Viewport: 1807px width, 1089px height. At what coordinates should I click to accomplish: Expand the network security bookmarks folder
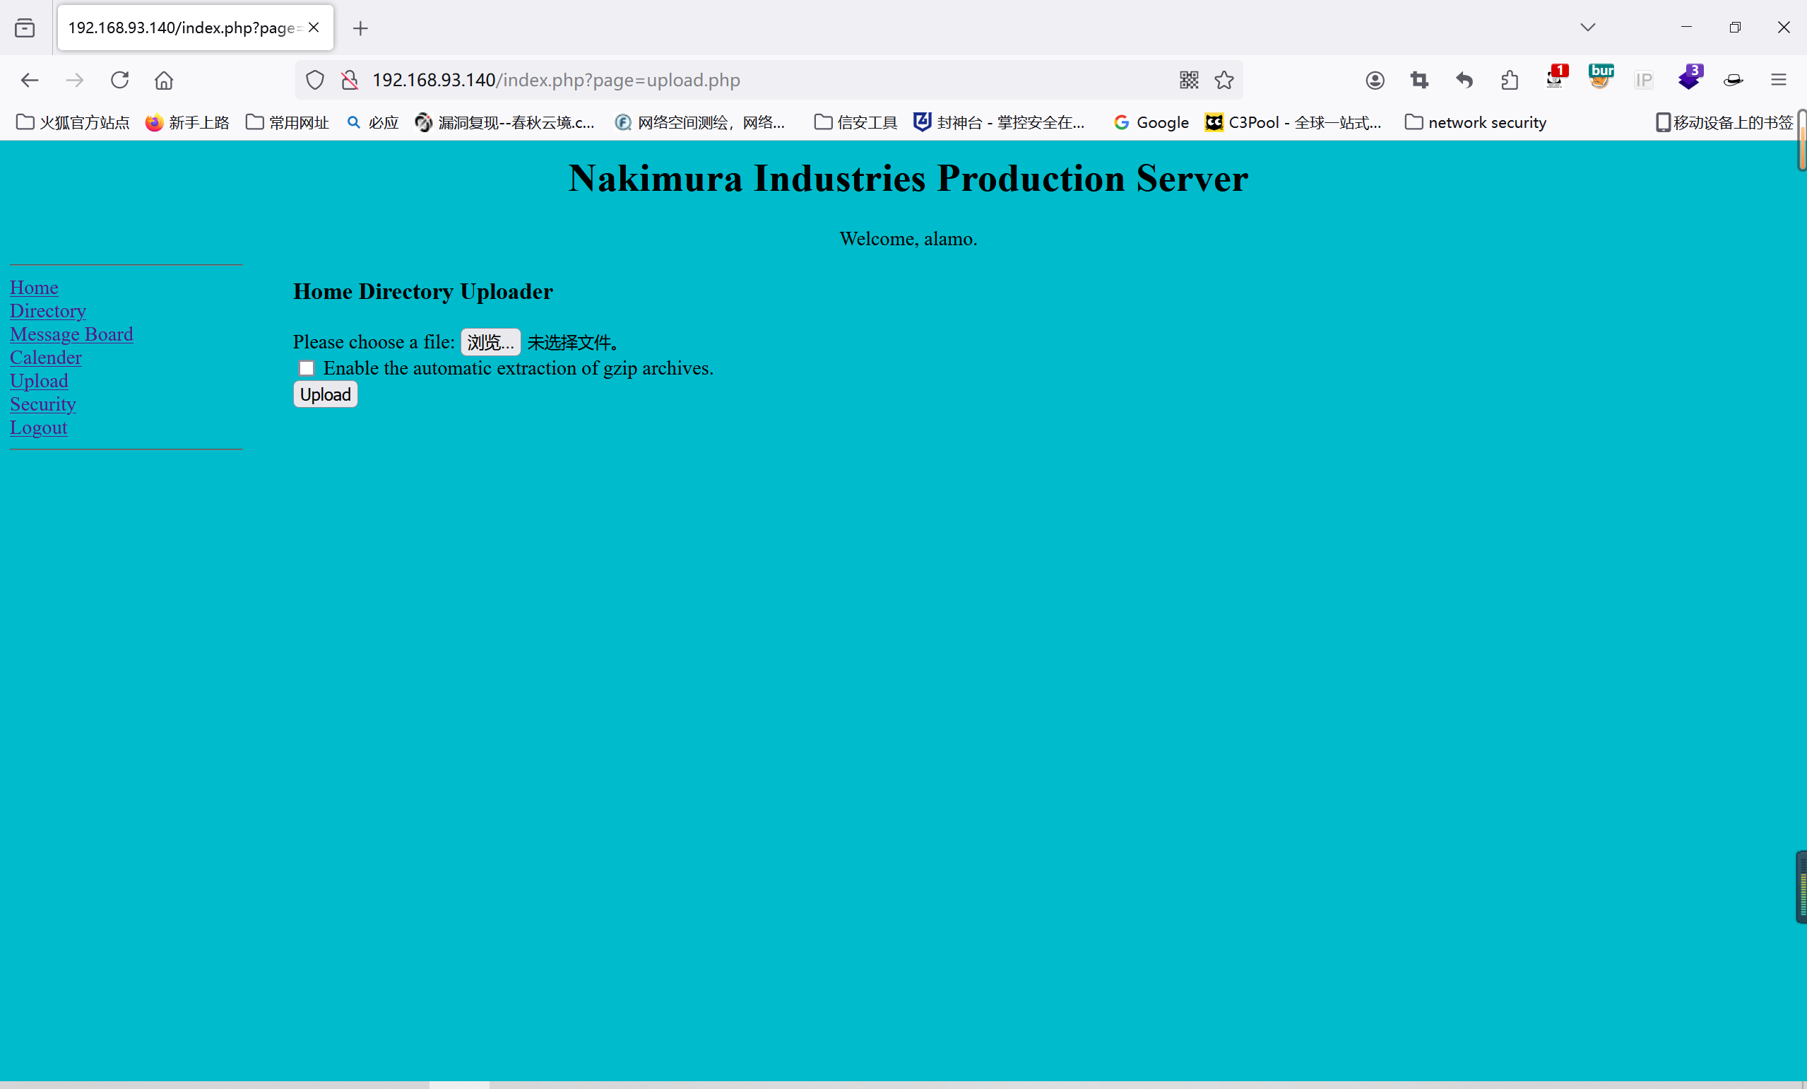click(1475, 122)
